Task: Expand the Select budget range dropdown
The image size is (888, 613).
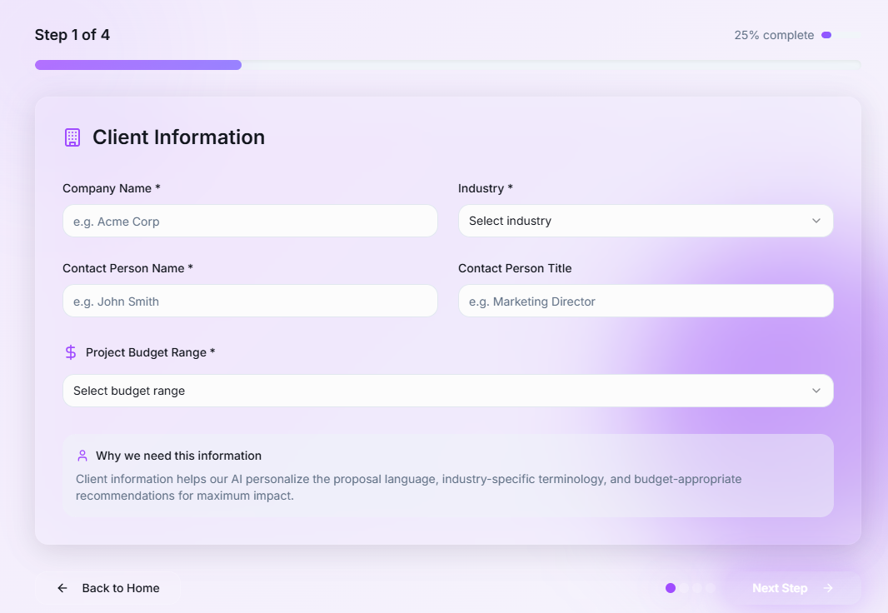Action: pos(447,391)
